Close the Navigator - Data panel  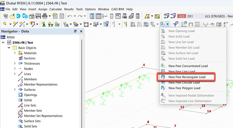[81, 31]
